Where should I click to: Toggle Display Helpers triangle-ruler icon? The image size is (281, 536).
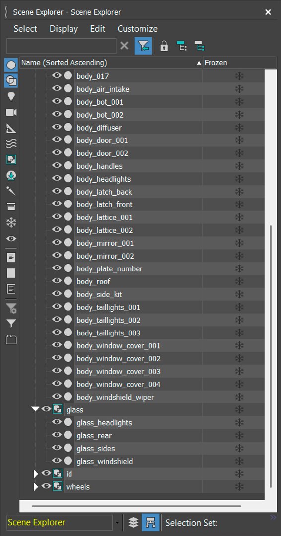(11, 129)
